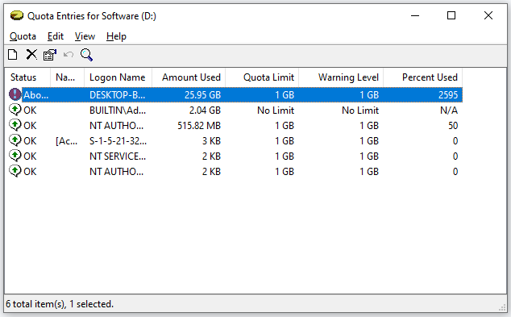Close the Quota Entries window
This screenshot has height=317, width=511.
tap(488, 15)
